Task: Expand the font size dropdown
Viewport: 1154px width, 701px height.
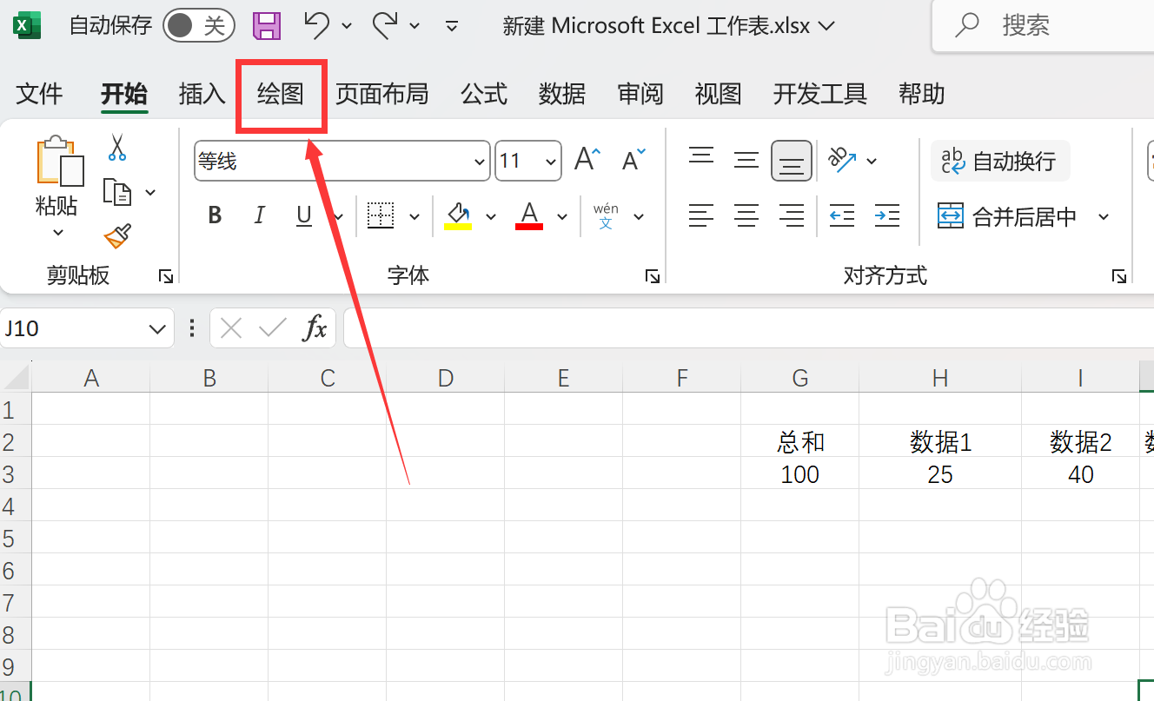Action: (x=551, y=161)
